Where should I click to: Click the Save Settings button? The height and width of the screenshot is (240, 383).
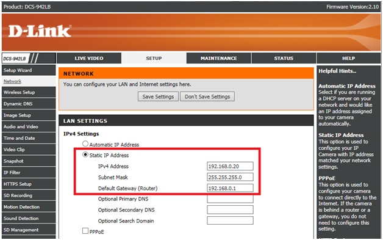[x=158, y=96]
